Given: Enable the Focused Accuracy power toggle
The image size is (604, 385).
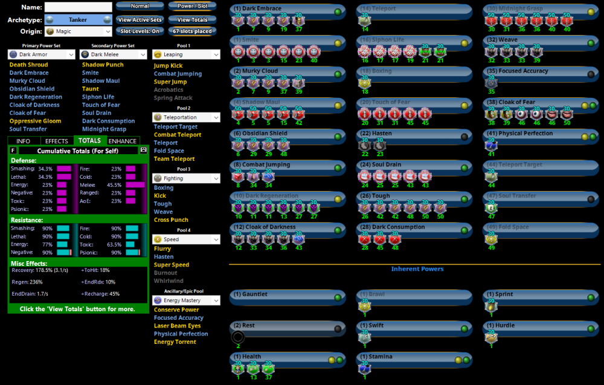Looking at the screenshot, I should 590,75.
